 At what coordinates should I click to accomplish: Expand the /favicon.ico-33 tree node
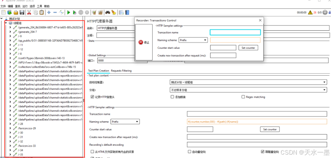click(10, 146)
